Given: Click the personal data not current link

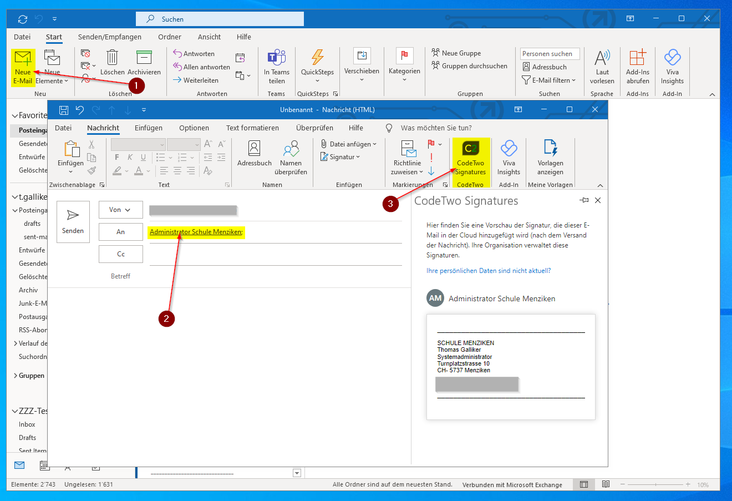Looking at the screenshot, I should [489, 271].
